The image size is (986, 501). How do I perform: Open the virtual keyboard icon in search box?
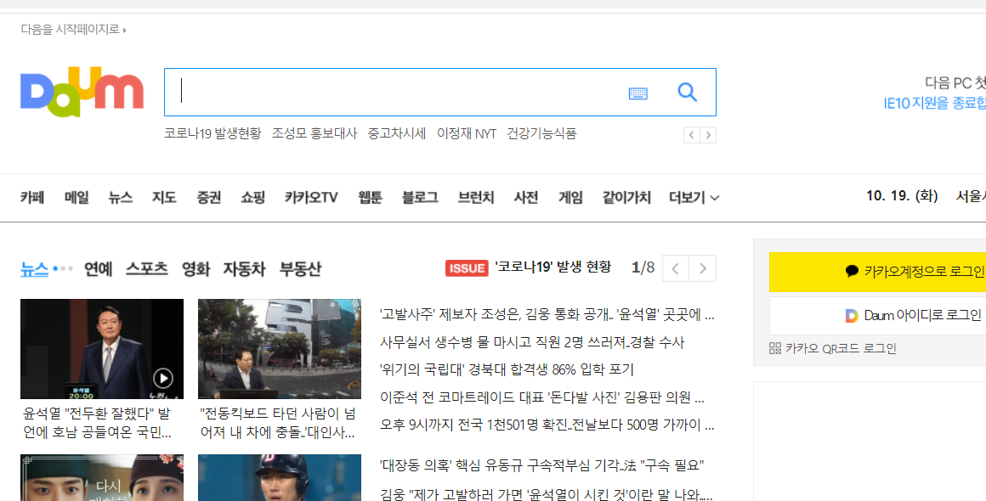638,93
